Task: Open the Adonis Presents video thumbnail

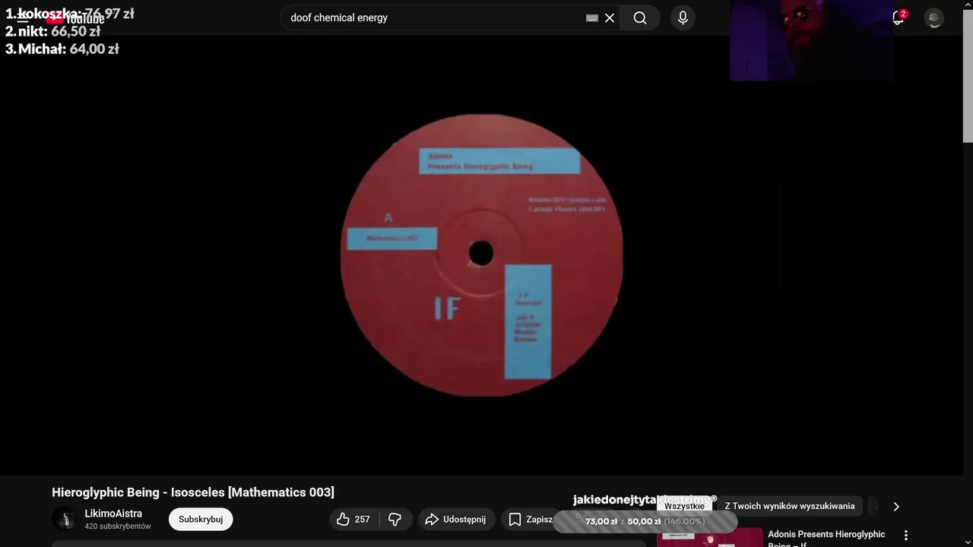Action: pos(710,537)
